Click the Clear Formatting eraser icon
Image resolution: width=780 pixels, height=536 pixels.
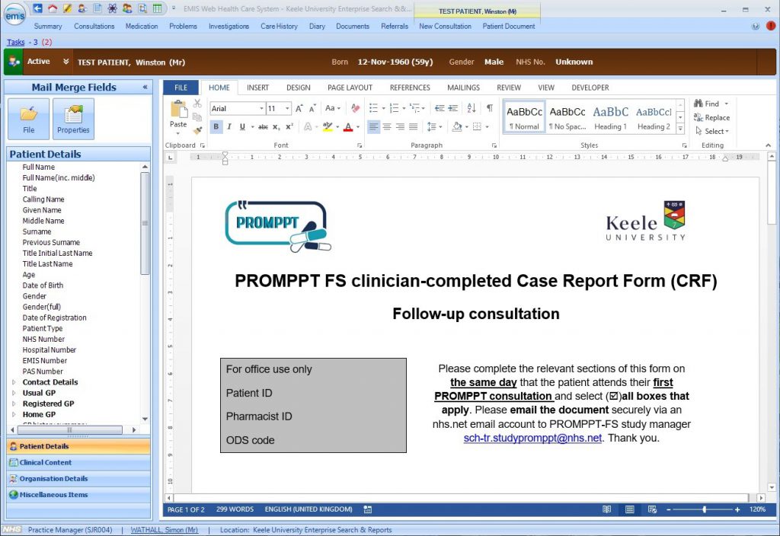(x=355, y=108)
